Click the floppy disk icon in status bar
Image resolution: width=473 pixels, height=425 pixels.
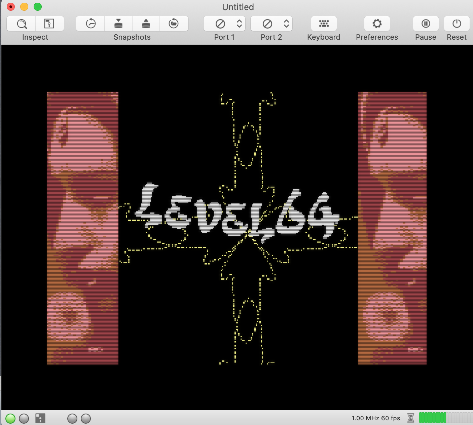[40, 418]
